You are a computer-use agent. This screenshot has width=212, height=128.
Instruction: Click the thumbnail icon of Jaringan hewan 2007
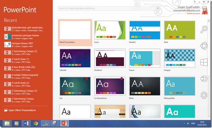tap(7, 45)
